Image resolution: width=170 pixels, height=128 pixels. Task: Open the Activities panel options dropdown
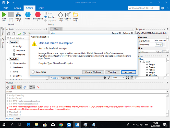44,29
